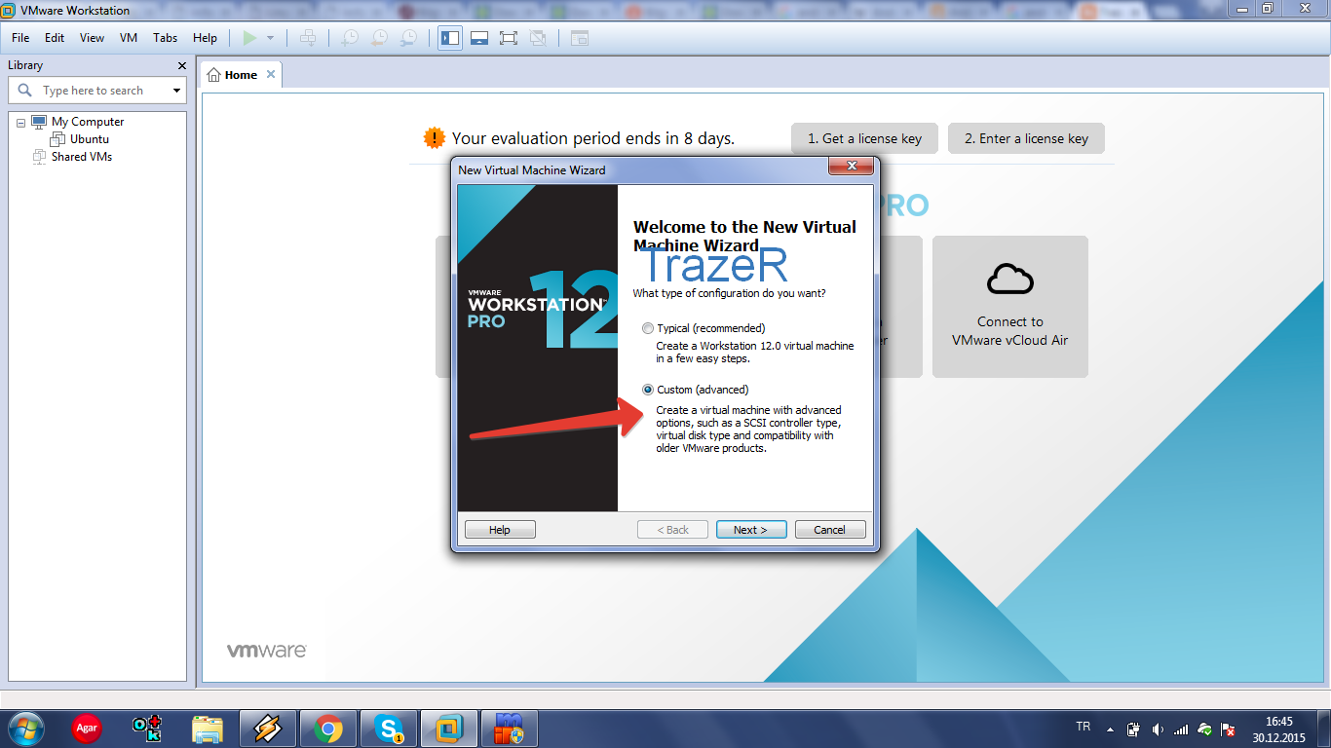Click the Revert to Snapshot toolbar icon
Screen dimensions: 1331x748
[x=379, y=38]
